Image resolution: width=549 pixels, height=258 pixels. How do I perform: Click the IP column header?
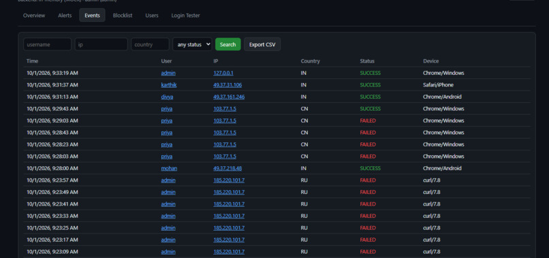pos(216,61)
